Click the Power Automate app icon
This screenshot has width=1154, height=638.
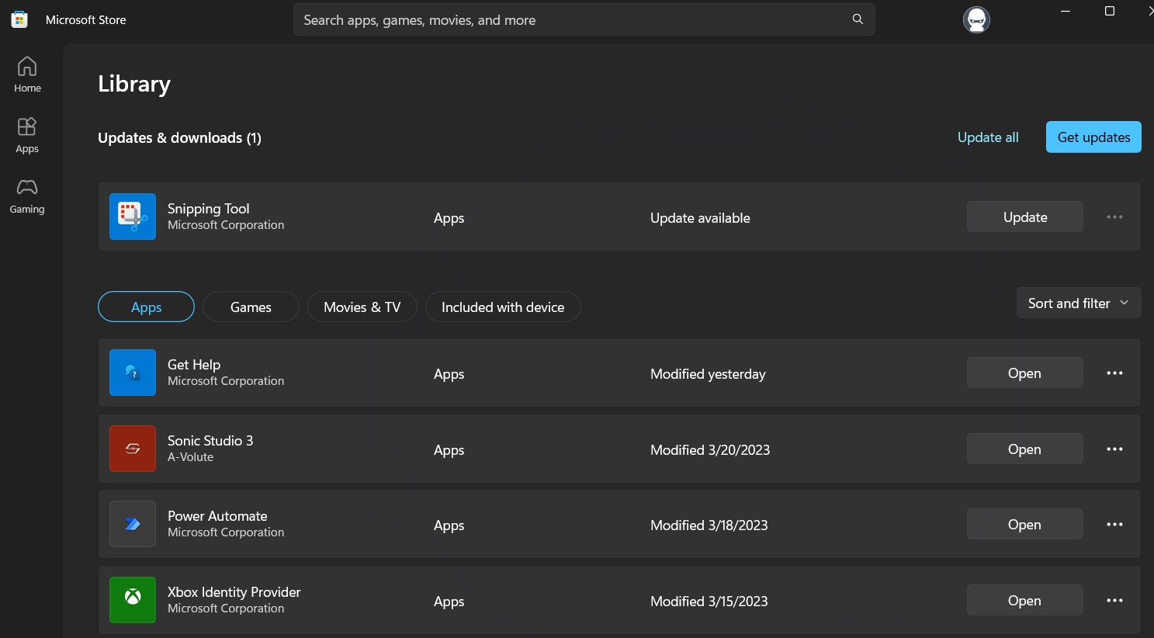[133, 524]
